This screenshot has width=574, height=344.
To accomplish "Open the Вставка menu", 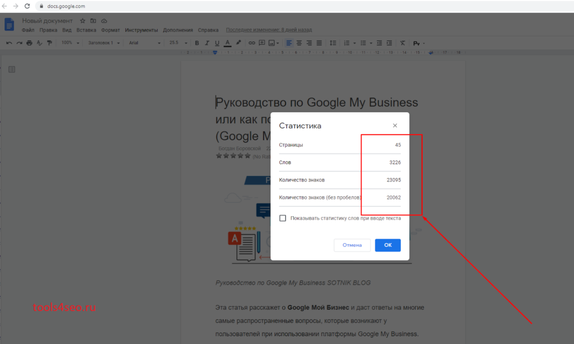I will tap(86, 30).
